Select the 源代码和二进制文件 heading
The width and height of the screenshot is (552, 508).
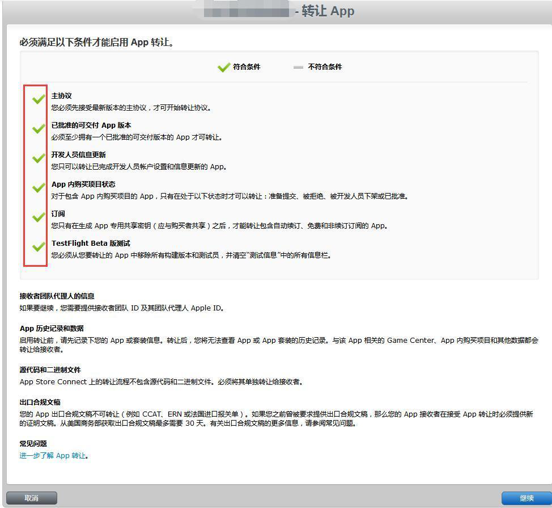click(50, 370)
